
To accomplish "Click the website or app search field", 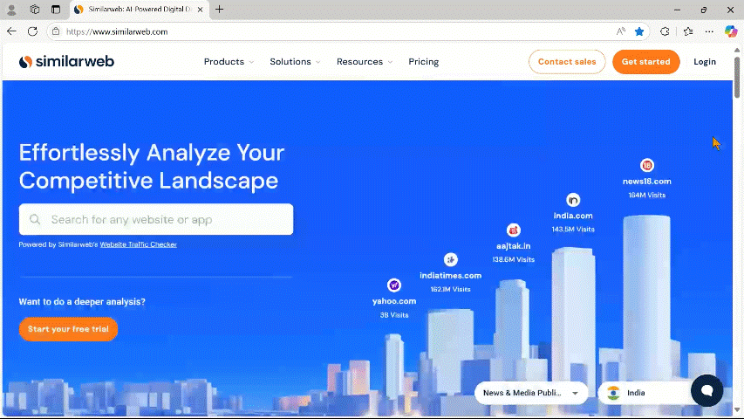I will point(156,220).
